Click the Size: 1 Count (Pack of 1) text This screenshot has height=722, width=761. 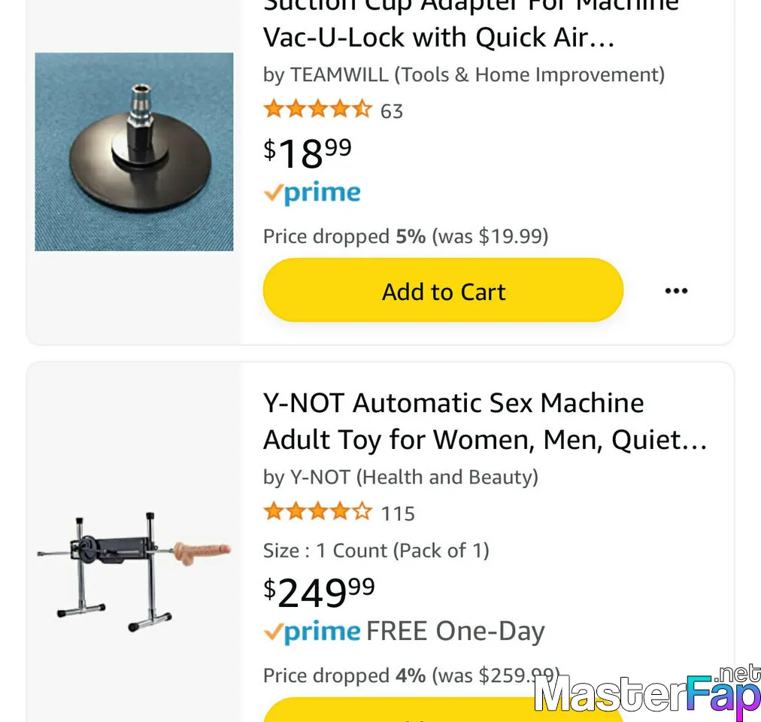(376, 551)
